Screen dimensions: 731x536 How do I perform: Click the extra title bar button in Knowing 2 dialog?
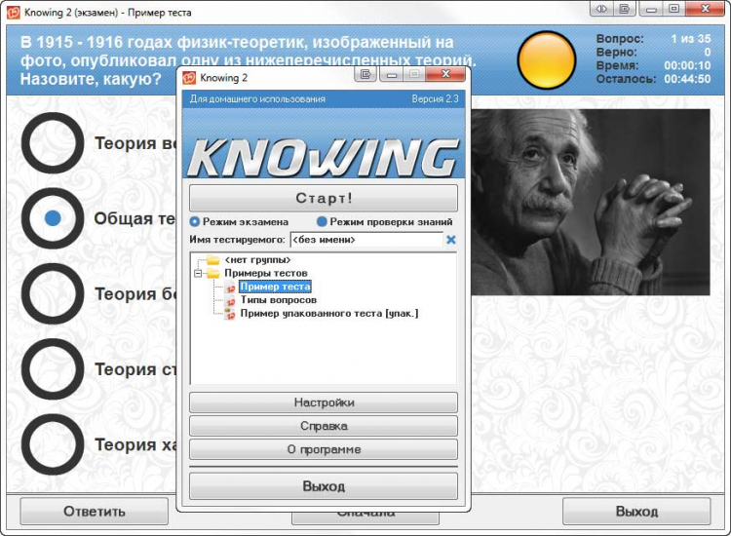[366, 75]
